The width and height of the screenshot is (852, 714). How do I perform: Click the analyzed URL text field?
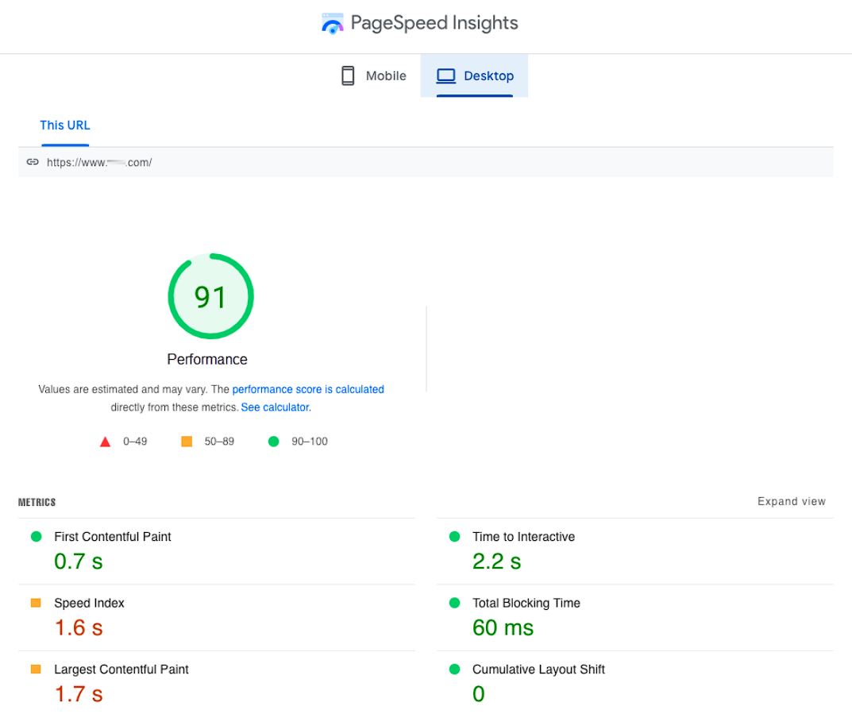99,162
